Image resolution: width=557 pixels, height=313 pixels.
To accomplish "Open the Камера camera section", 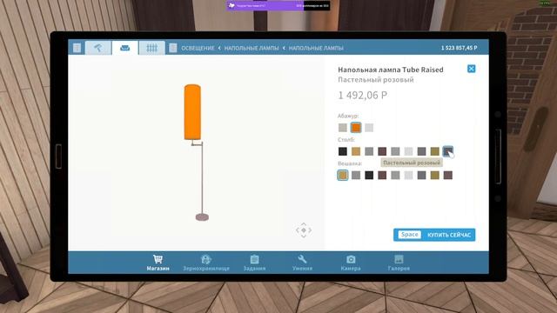I will [x=351, y=263].
